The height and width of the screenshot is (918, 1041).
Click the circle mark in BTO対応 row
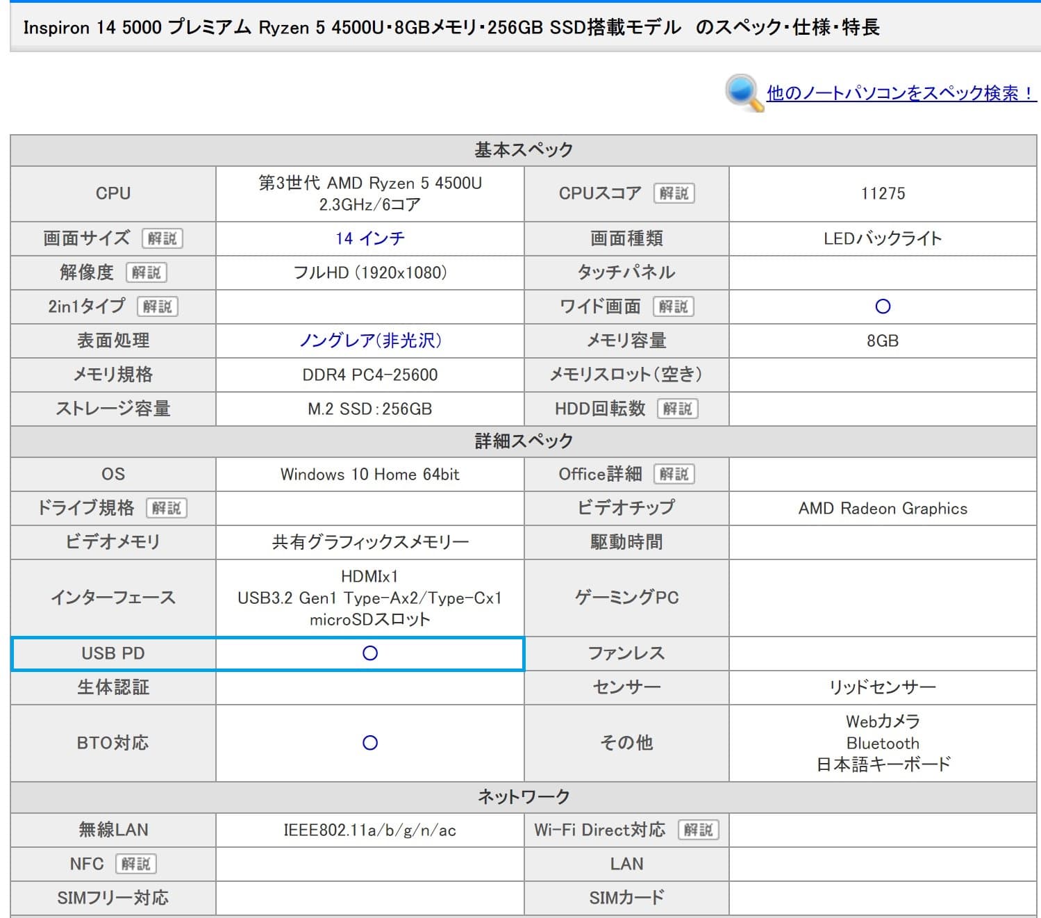coord(370,743)
